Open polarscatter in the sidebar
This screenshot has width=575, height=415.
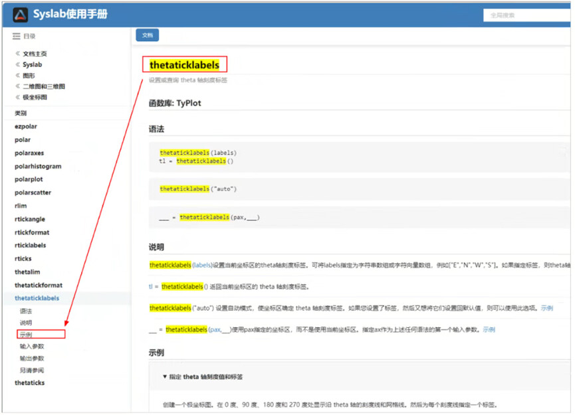pyautogui.click(x=33, y=193)
